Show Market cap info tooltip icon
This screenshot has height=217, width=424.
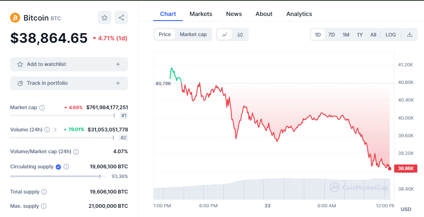(42, 108)
